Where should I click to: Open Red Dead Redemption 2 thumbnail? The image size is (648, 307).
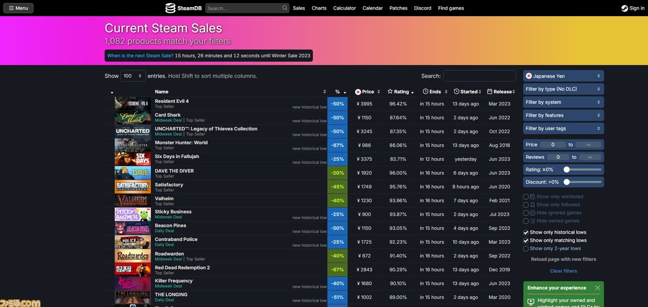pos(133,270)
